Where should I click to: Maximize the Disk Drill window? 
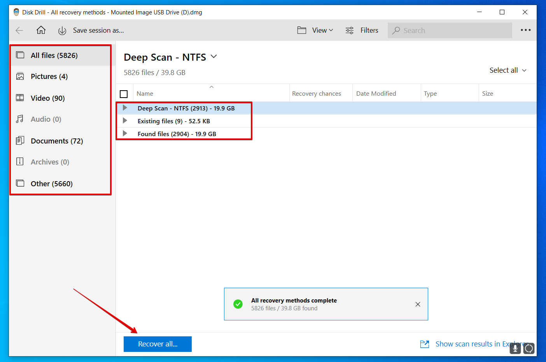(502, 12)
